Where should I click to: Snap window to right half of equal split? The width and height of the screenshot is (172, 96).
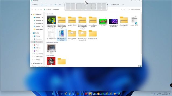point(73,6)
